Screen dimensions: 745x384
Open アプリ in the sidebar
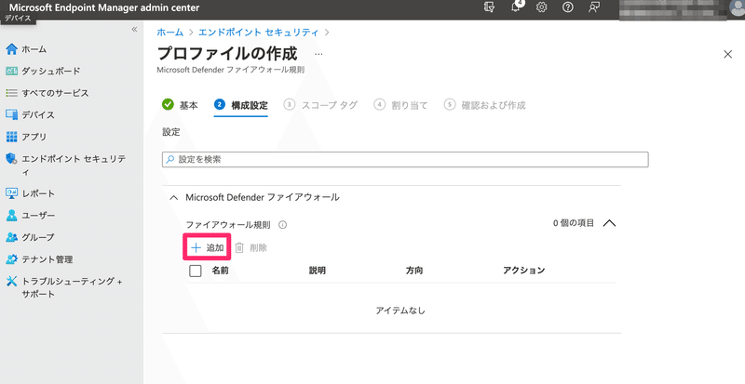26,137
